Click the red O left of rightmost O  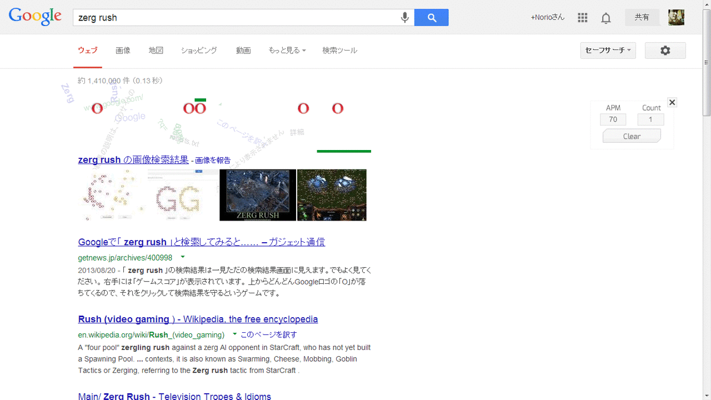click(303, 108)
